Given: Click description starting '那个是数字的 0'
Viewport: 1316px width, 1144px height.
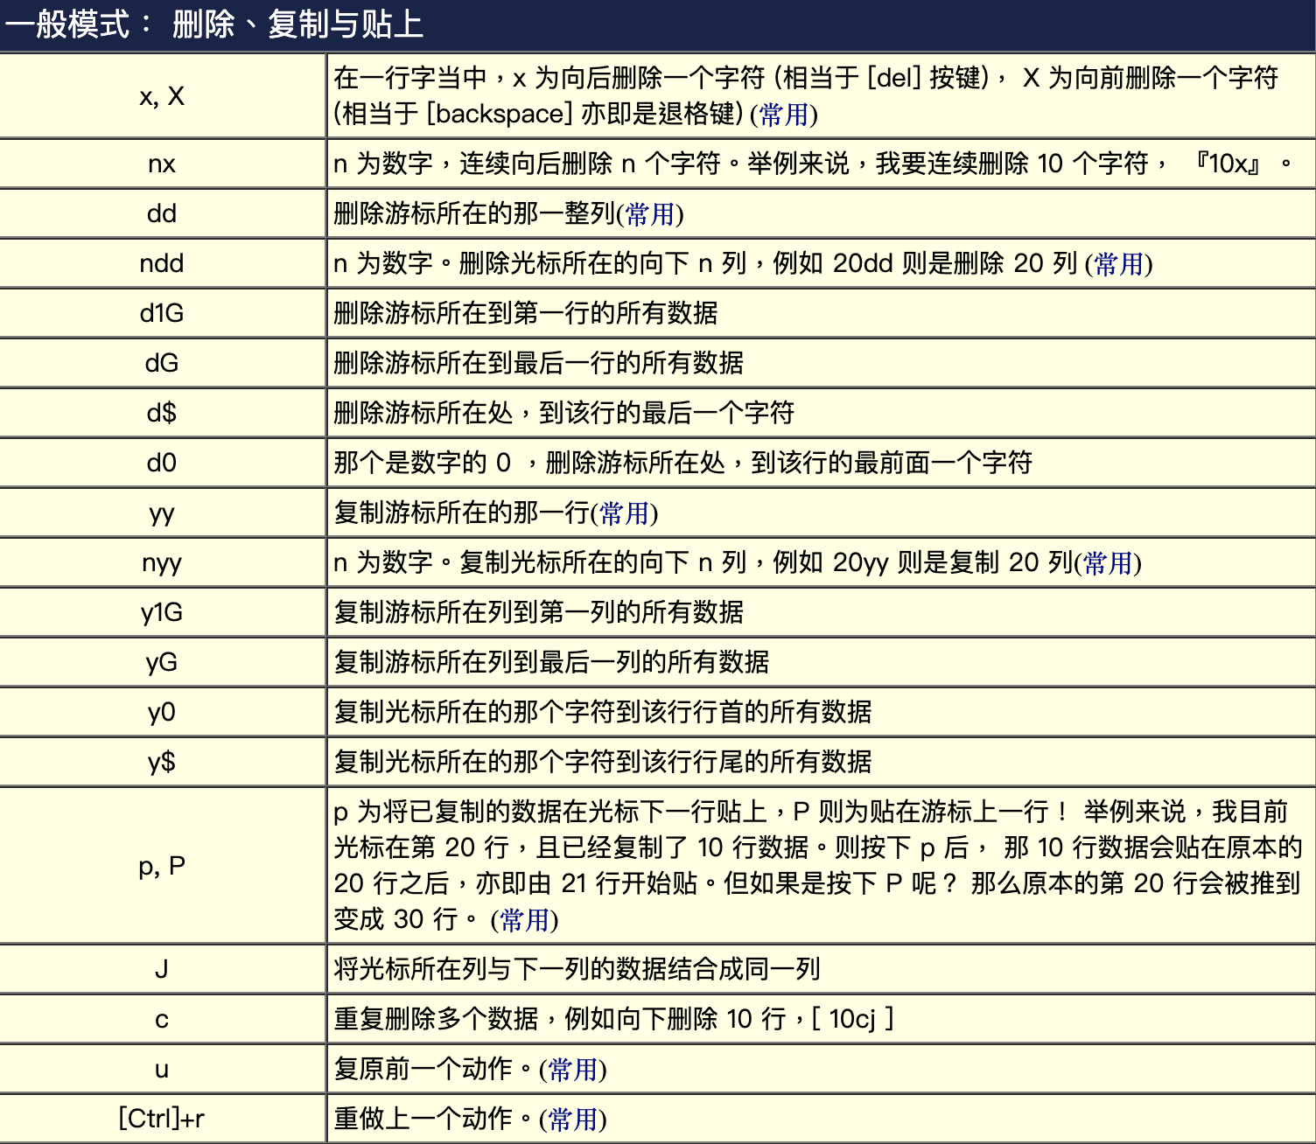Looking at the screenshot, I should tap(683, 463).
